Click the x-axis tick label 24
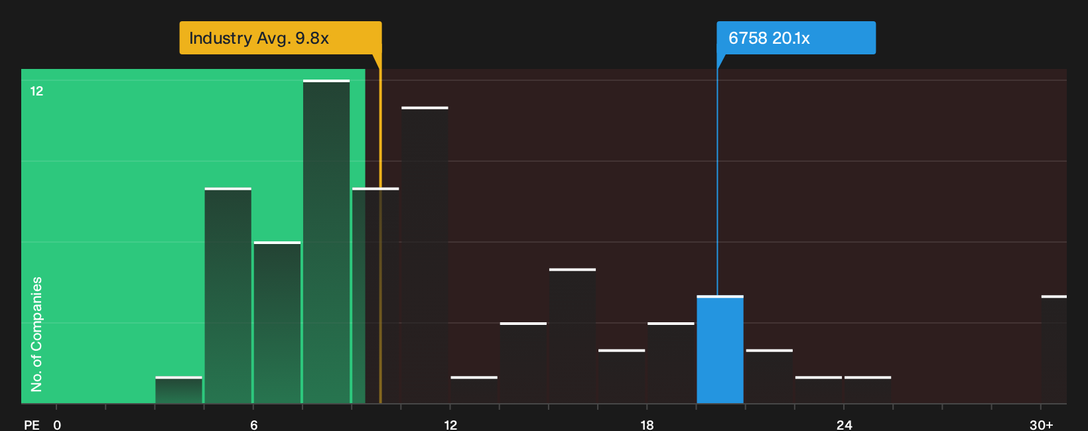1088x431 pixels. point(844,425)
